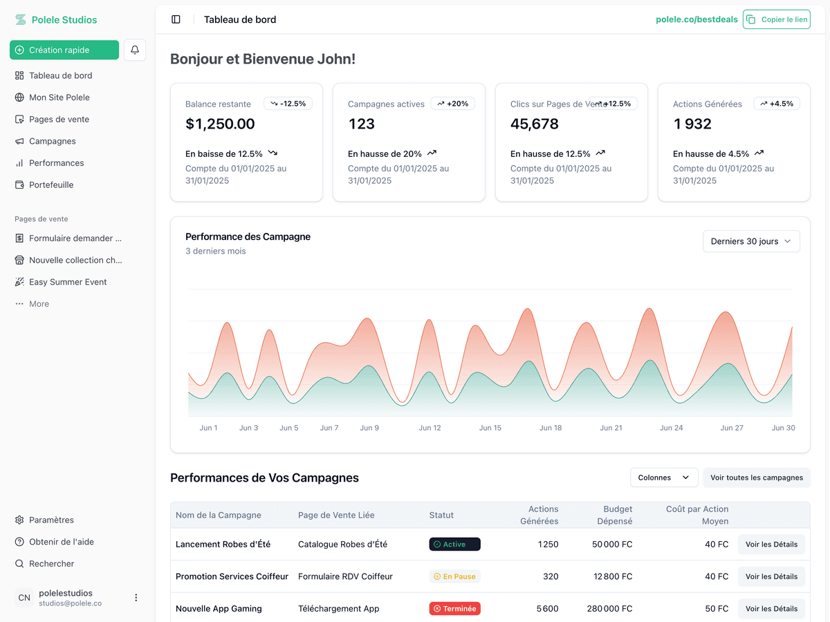Click Voir toutes les campagnes button
Screen dimensions: 830x622
(757, 478)
